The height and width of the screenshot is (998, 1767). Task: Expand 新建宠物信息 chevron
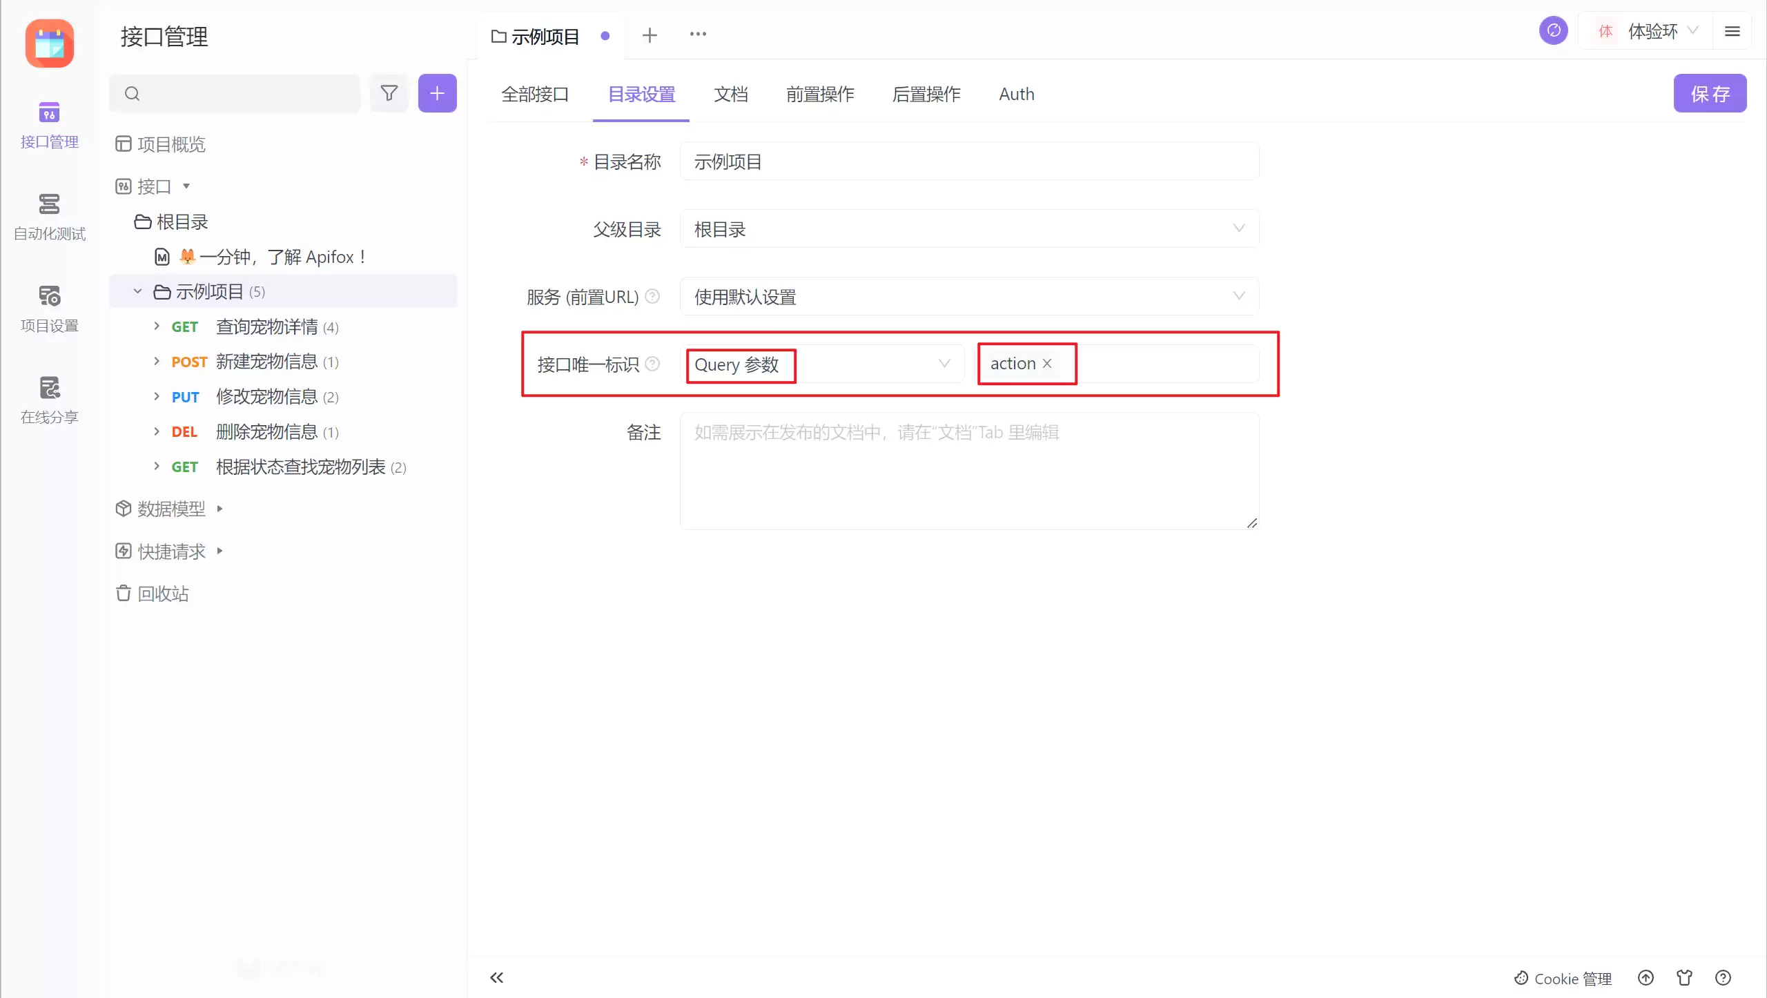click(157, 361)
